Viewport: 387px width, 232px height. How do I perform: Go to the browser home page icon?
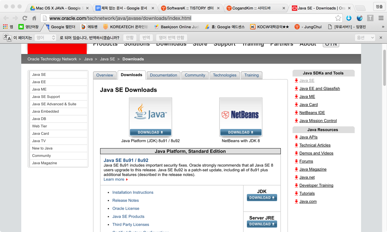pos(34,18)
